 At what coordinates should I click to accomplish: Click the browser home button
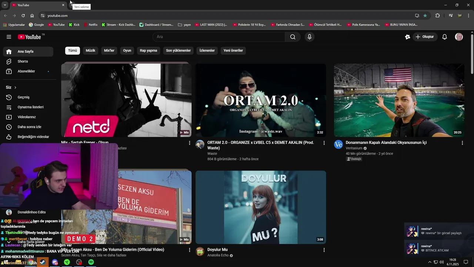click(32, 16)
